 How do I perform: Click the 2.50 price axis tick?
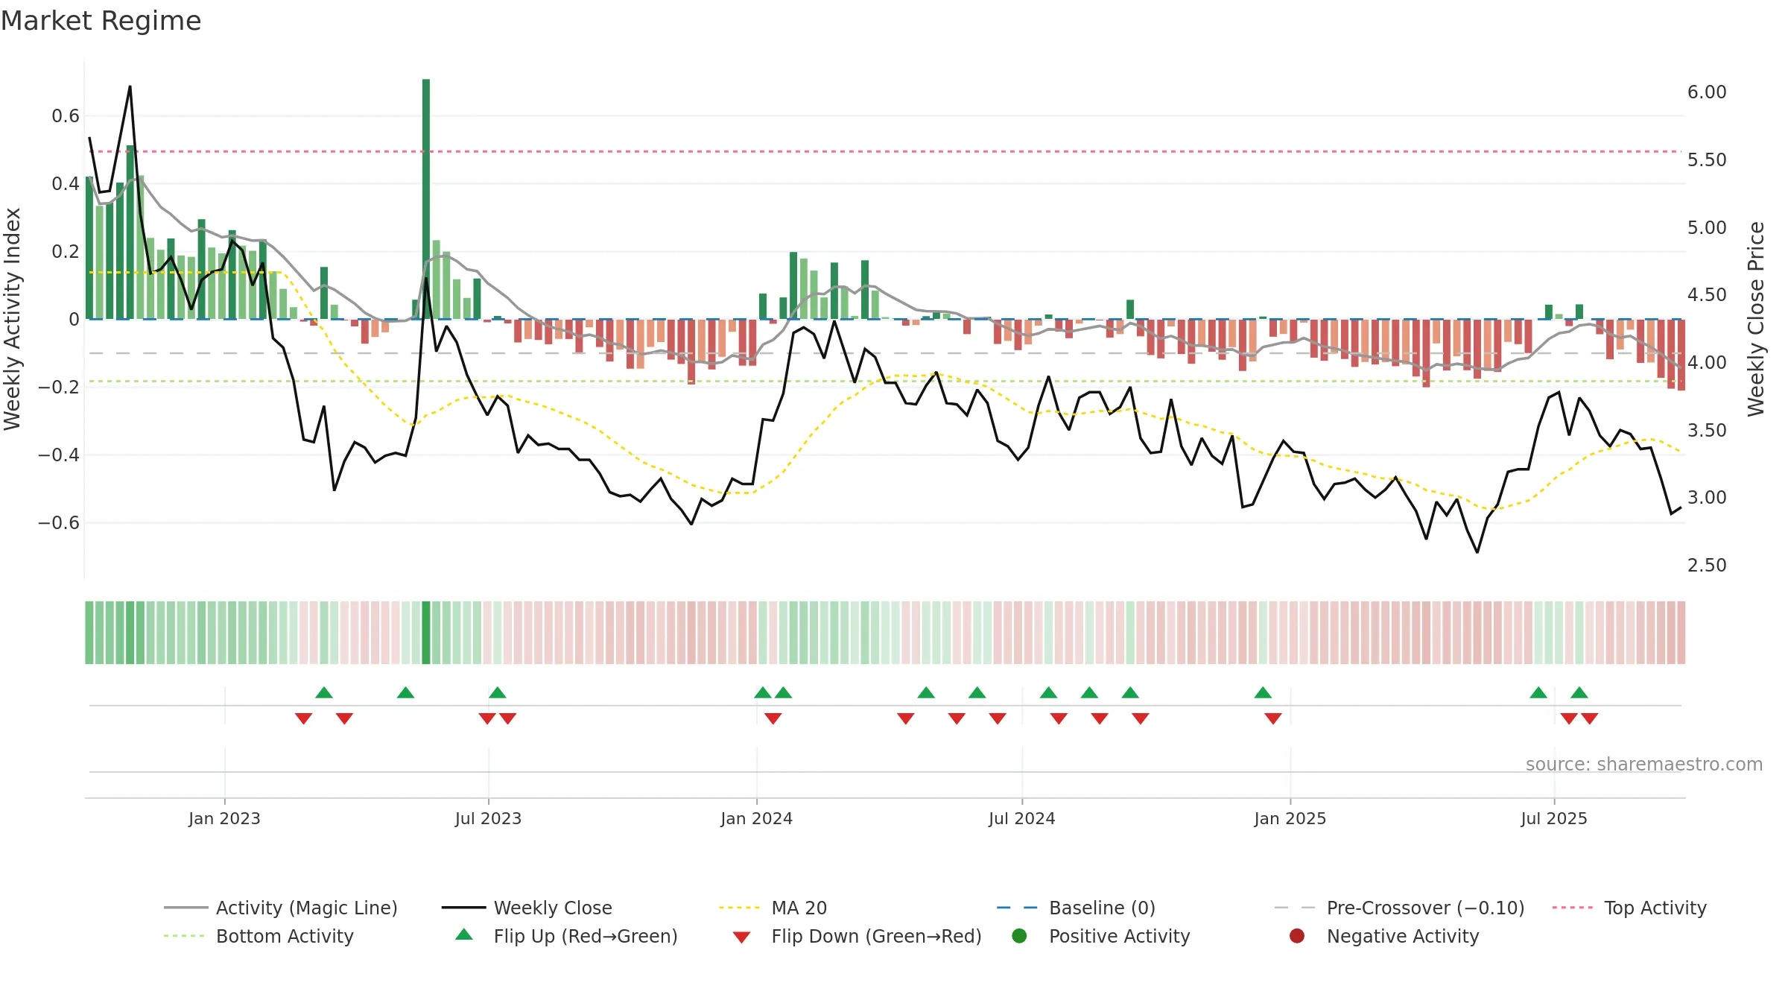[1707, 566]
